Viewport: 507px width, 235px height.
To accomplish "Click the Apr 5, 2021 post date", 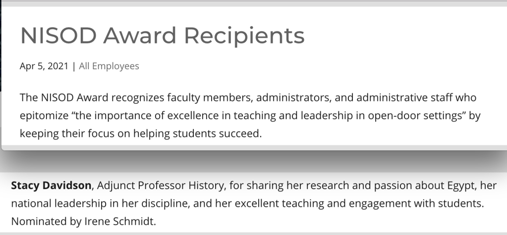I will click(x=44, y=66).
